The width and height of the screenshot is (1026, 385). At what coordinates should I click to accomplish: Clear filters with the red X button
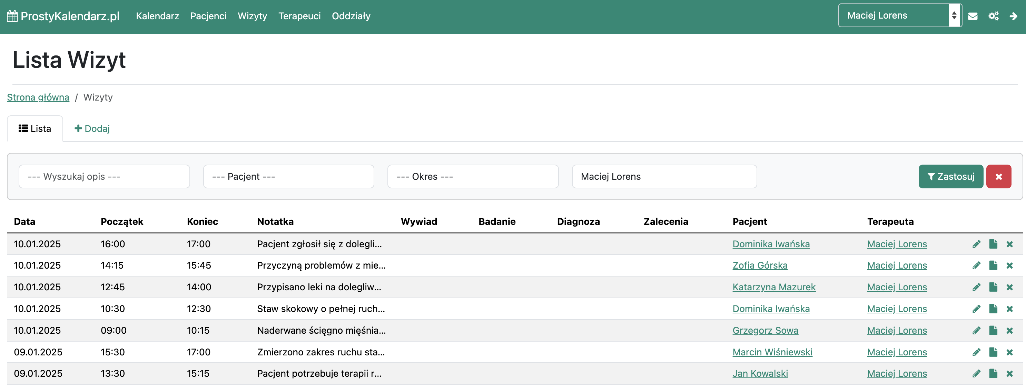pos(998,176)
